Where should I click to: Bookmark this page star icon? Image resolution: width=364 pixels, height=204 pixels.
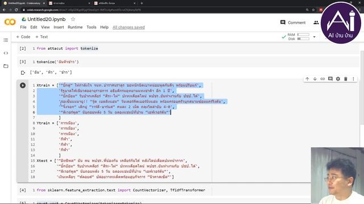click(313, 10)
